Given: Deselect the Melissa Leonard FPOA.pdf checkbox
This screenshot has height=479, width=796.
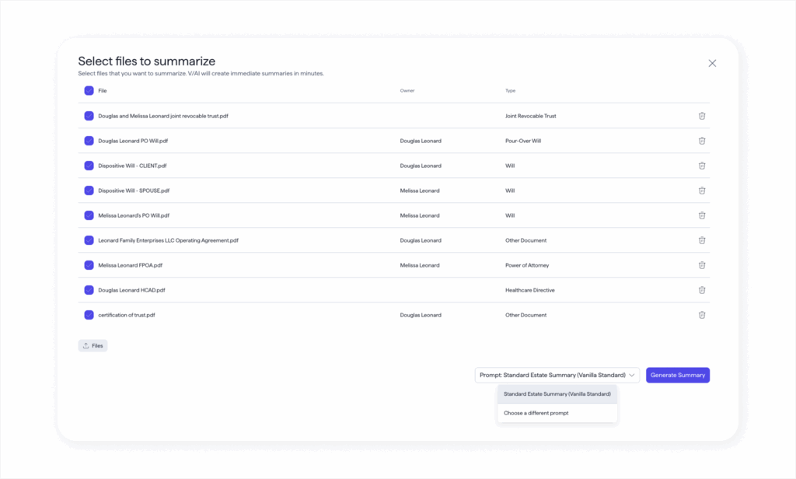Looking at the screenshot, I should pos(89,265).
